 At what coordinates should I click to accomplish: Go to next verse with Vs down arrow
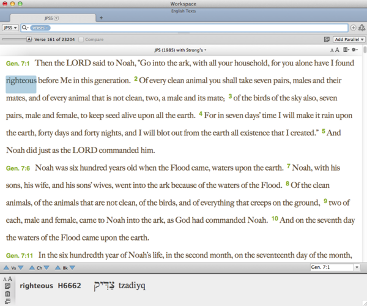(21, 267)
